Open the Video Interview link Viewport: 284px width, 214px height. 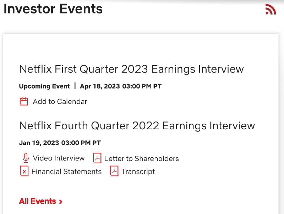tap(58, 158)
